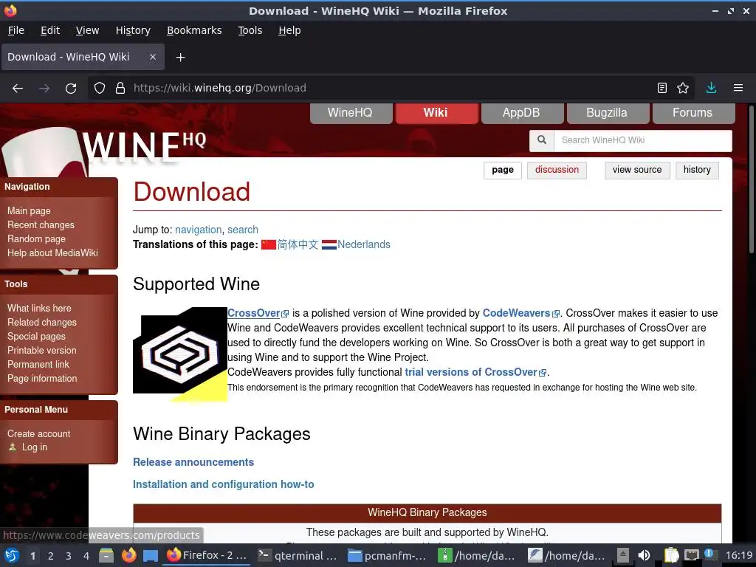Open Recent changes in sidebar

tap(41, 224)
